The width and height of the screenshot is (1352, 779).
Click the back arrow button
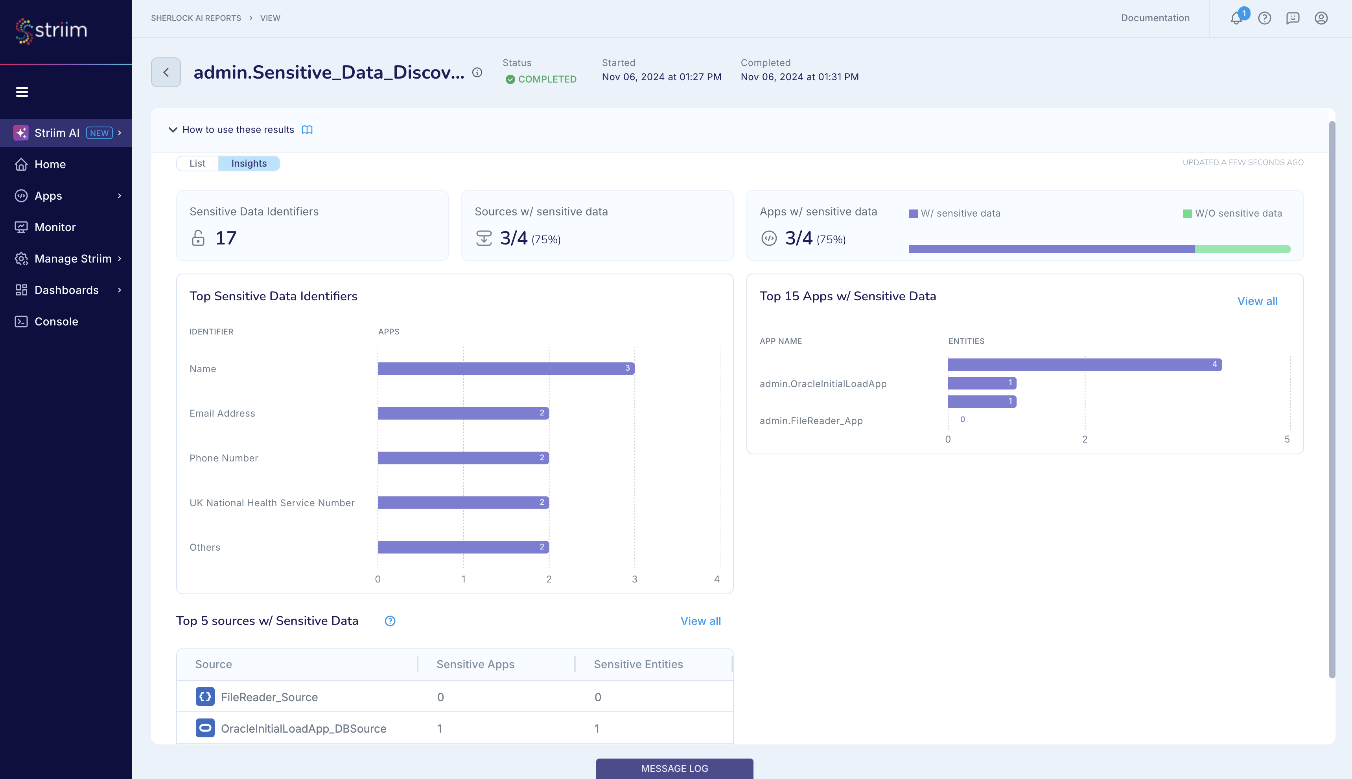(x=166, y=72)
